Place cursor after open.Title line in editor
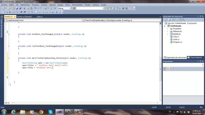The height and width of the screenshot is (115, 205). [x=52, y=68]
